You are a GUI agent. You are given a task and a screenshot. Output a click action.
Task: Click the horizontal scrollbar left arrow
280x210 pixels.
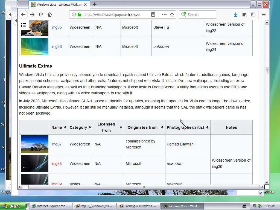coord(20,187)
